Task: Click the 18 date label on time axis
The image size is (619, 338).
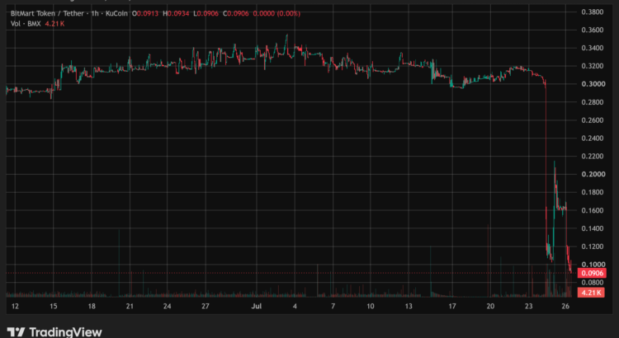Action: pos(92,306)
